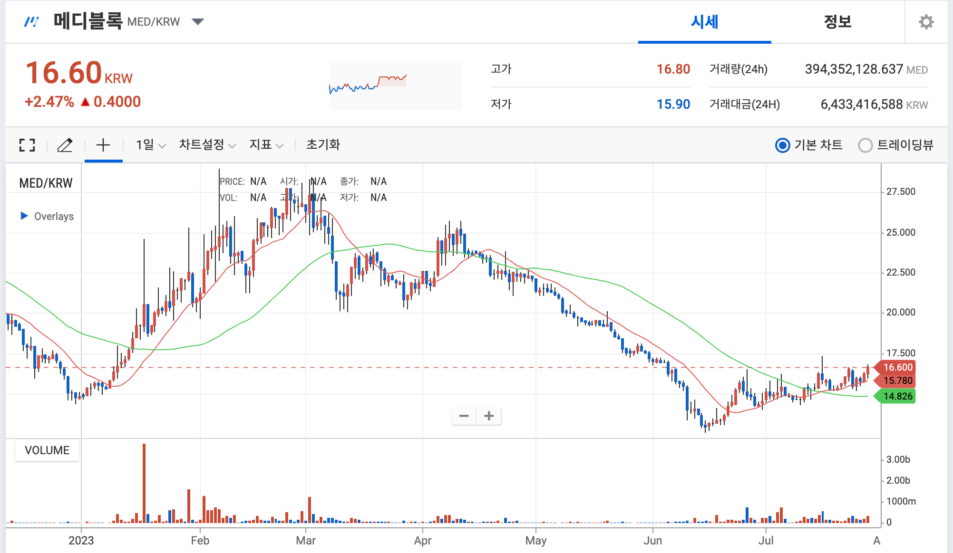This screenshot has height=553, width=953.
Task: Expand the 차트설정 dropdown
Action: click(207, 145)
